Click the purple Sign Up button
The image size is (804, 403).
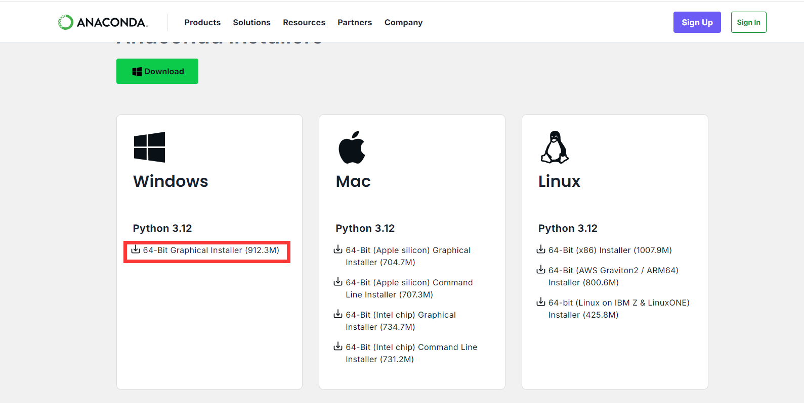tap(697, 22)
